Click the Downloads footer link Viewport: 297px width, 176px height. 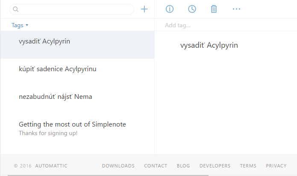tap(118, 166)
